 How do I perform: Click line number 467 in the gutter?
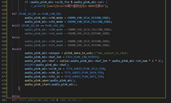pos(4,37)
